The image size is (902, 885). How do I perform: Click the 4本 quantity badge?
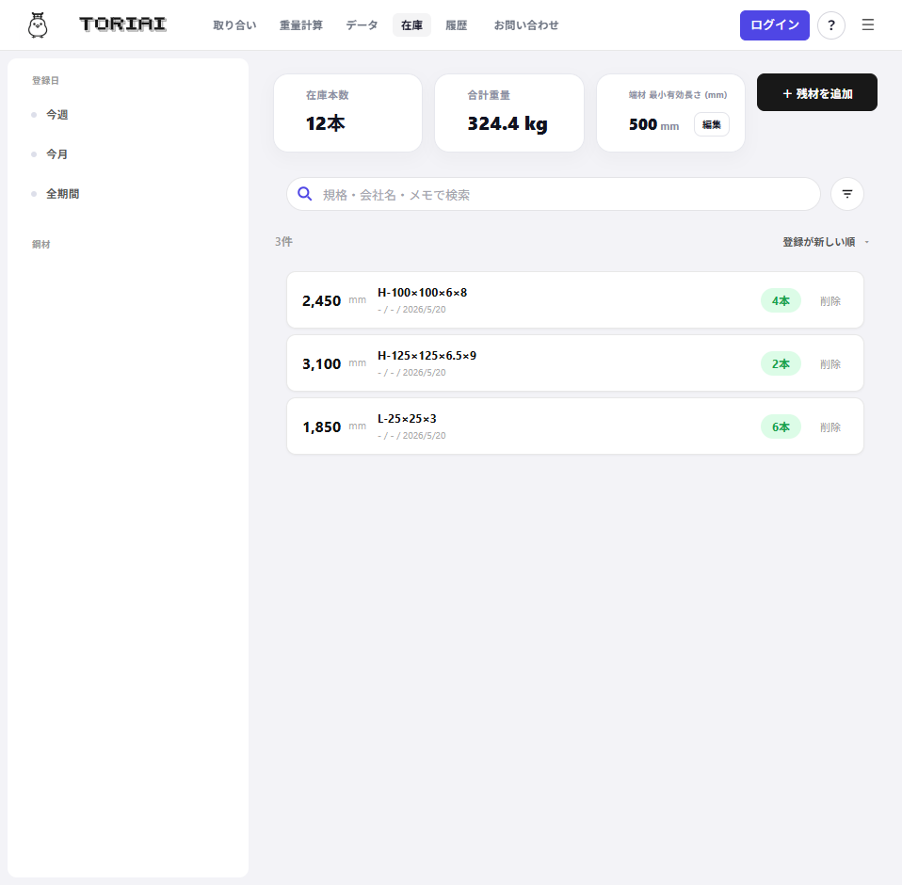tap(781, 300)
